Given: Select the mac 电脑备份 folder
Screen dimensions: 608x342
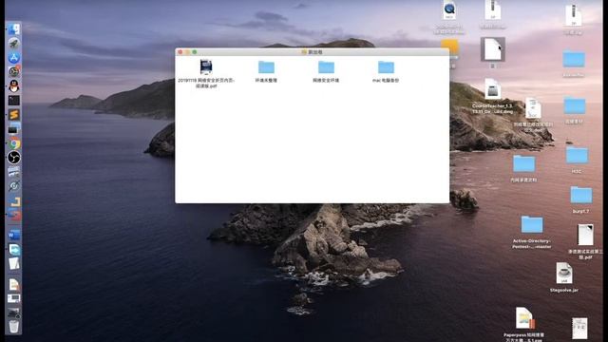Looking at the screenshot, I should point(386,67).
